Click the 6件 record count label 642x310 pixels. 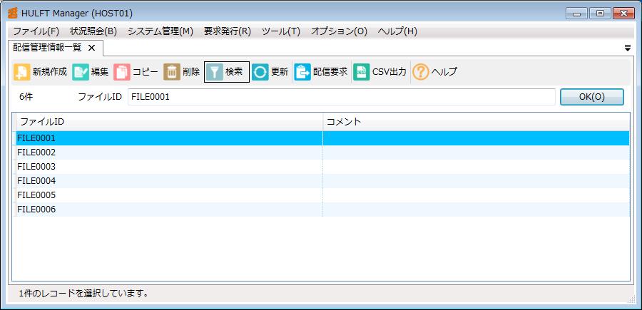(x=26, y=98)
